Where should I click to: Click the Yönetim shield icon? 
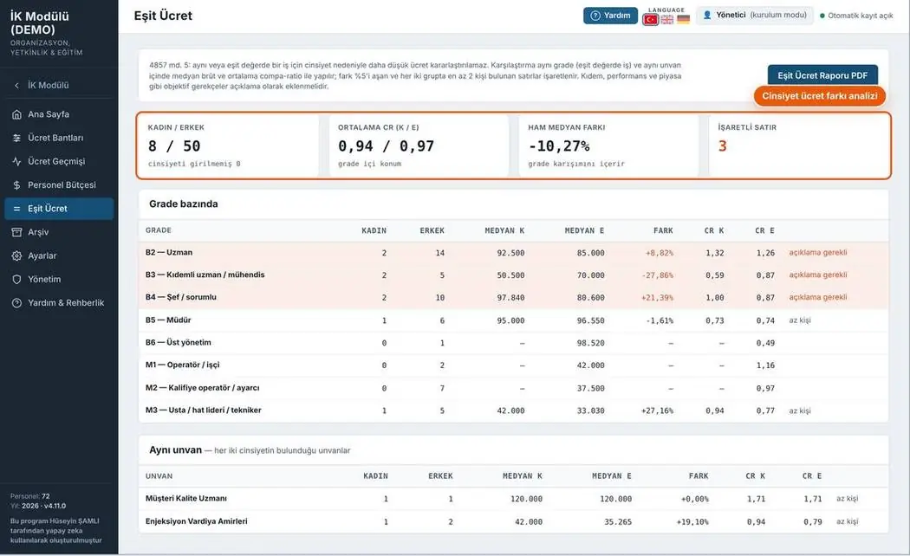pyautogui.click(x=16, y=280)
